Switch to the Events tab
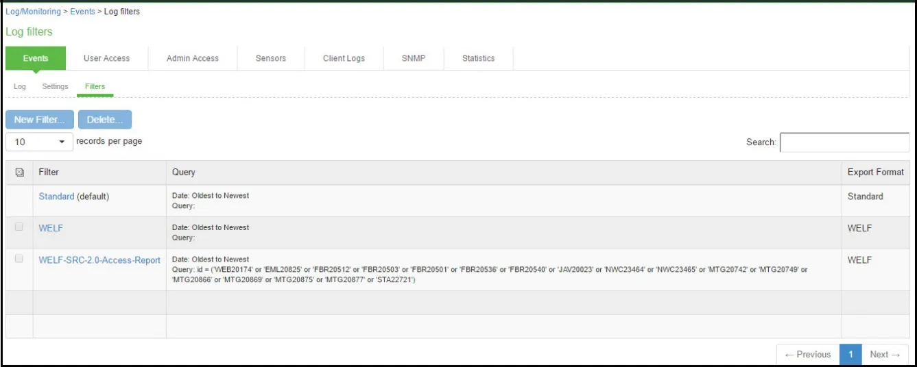The image size is (917, 367). 36,58
